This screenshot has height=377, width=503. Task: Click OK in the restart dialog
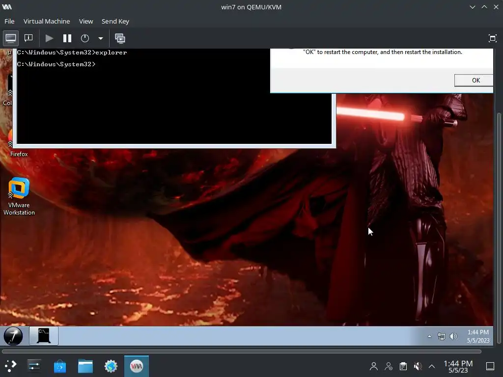(x=474, y=80)
